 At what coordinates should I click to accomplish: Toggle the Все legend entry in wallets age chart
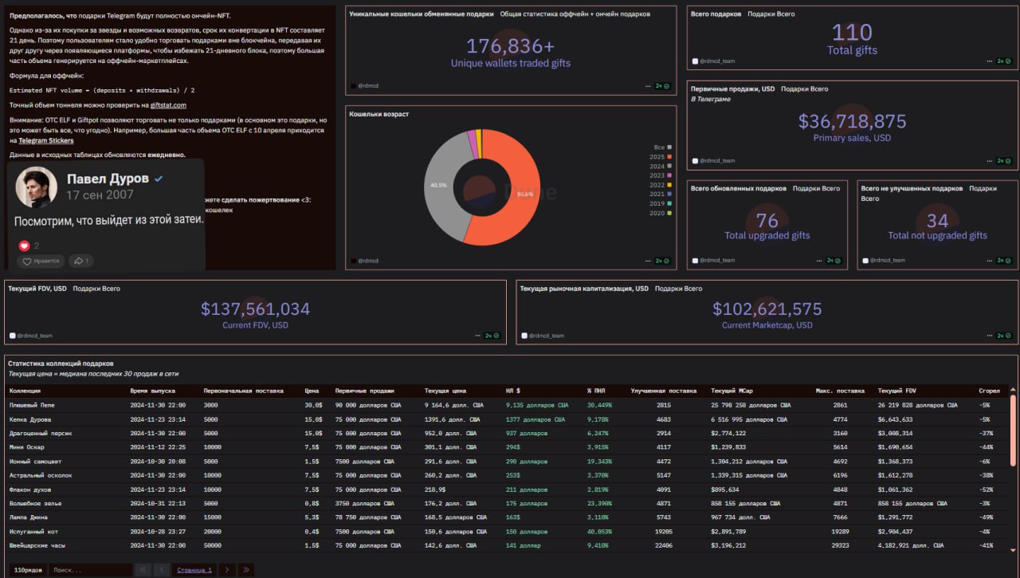[662, 147]
